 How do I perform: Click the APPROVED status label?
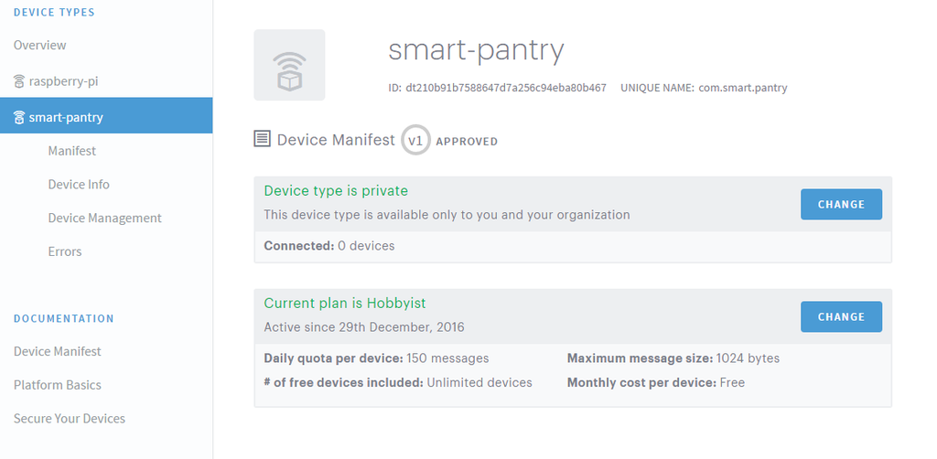(x=467, y=142)
